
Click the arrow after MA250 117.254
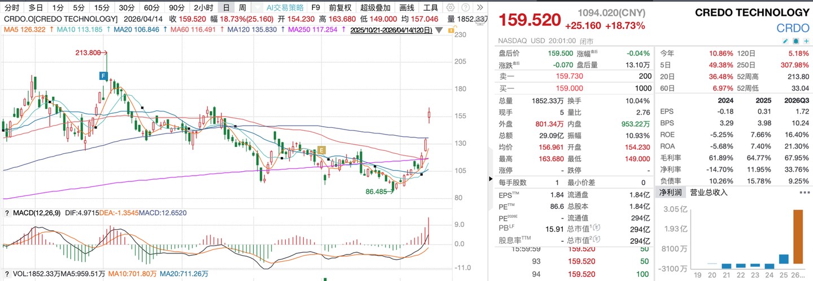343,30
